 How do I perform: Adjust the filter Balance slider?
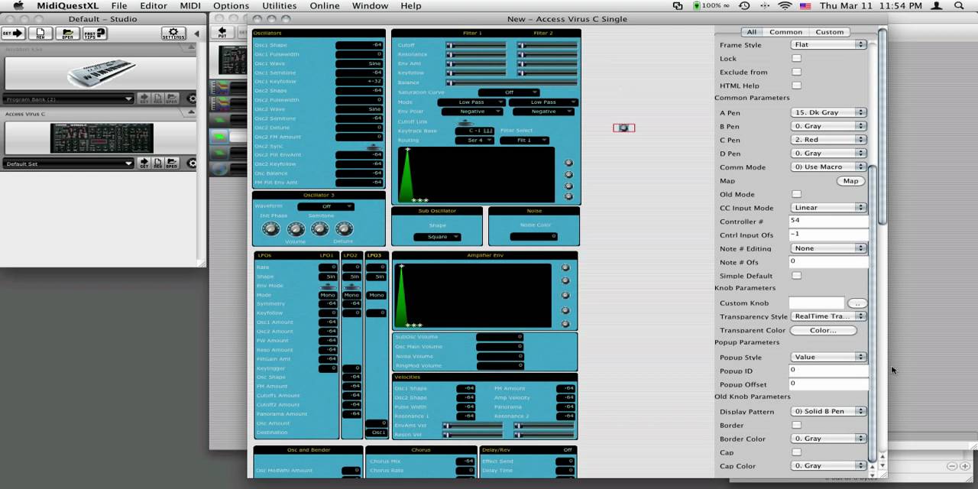pyautogui.click(x=512, y=83)
